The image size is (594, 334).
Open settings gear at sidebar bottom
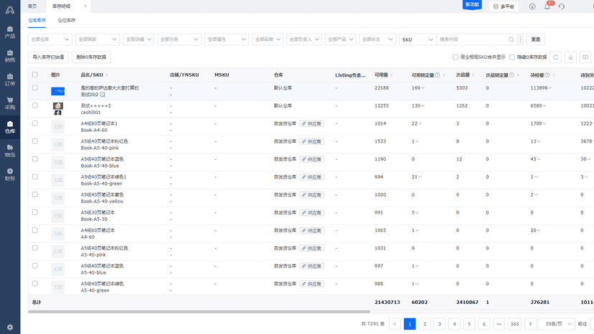10,327
